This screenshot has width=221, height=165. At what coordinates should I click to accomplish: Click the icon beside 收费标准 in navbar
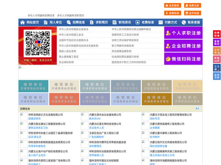pos(138,22)
